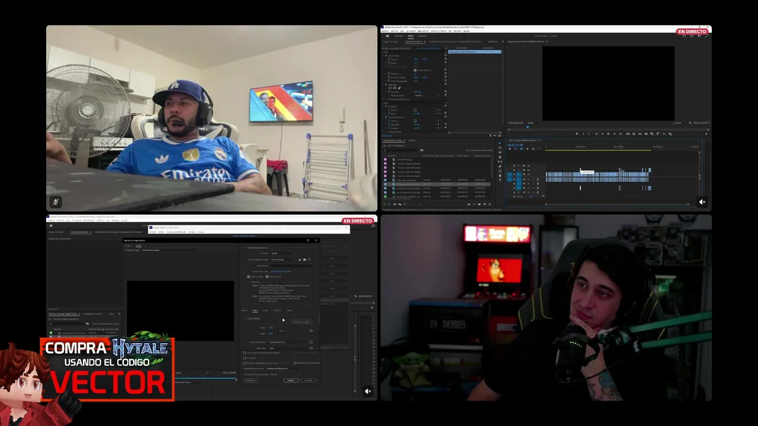Viewport: 758px width, 426px height.
Task: Toggle Escala uniforme checkbox
Action: (415, 70)
